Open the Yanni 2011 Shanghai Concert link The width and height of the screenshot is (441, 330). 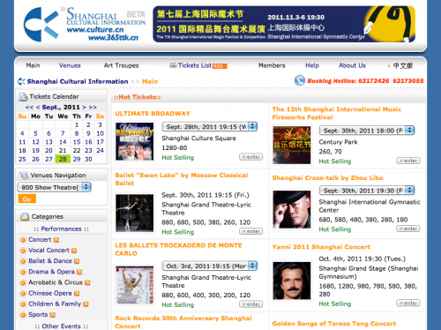pos(321,247)
